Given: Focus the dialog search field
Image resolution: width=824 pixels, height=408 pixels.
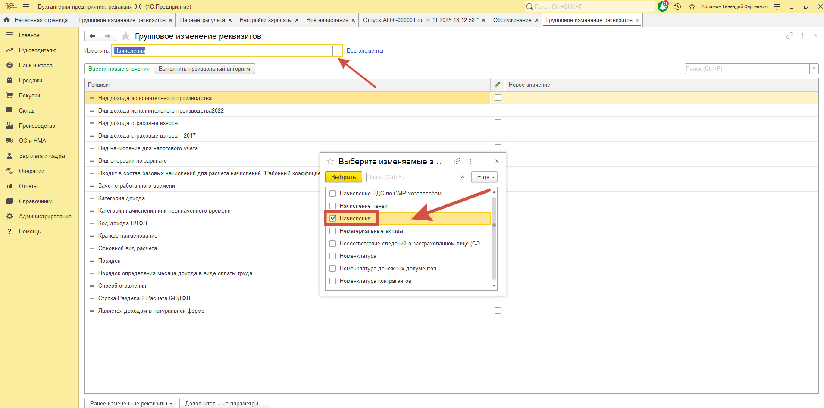Looking at the screenshot, I should [x=412, y=177].
